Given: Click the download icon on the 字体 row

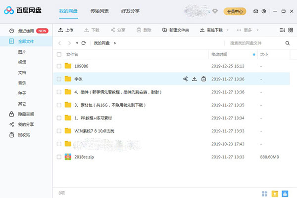Looking at the screenshot, I should [195, 79].
